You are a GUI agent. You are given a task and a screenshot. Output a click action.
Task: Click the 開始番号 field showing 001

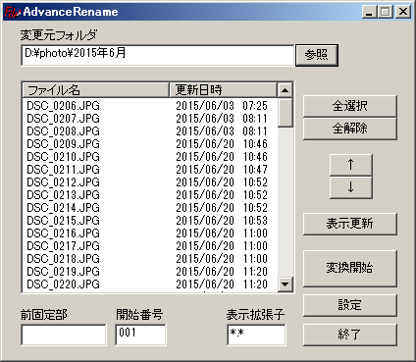click(x=140, y=335)
